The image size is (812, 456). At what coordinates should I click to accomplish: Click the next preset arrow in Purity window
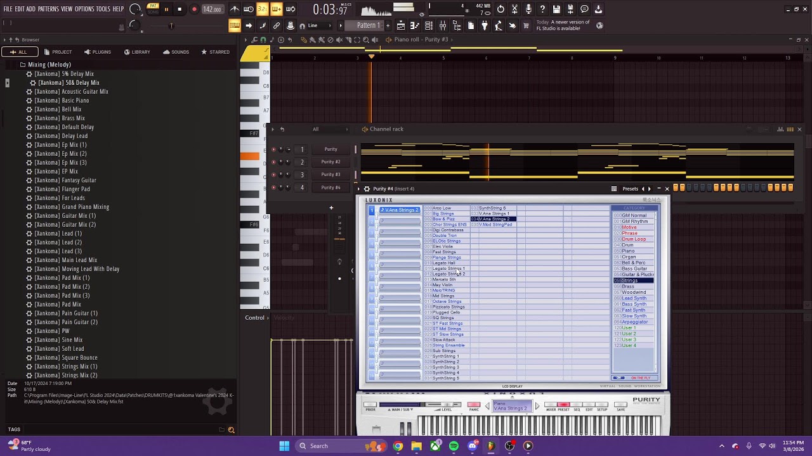pyautogui.click(x=649, y=189)
